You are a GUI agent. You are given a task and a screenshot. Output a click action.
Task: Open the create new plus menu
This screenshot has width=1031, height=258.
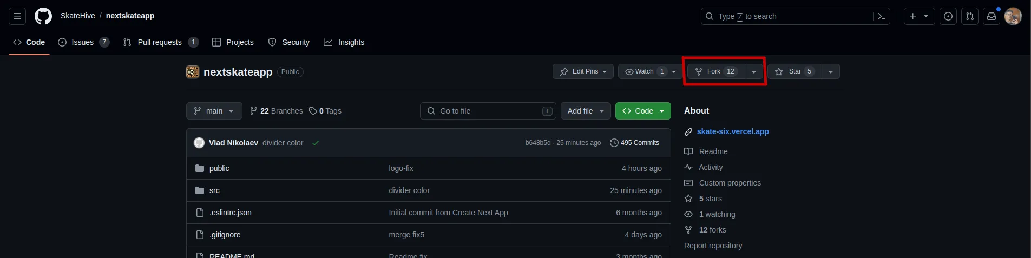919,16
